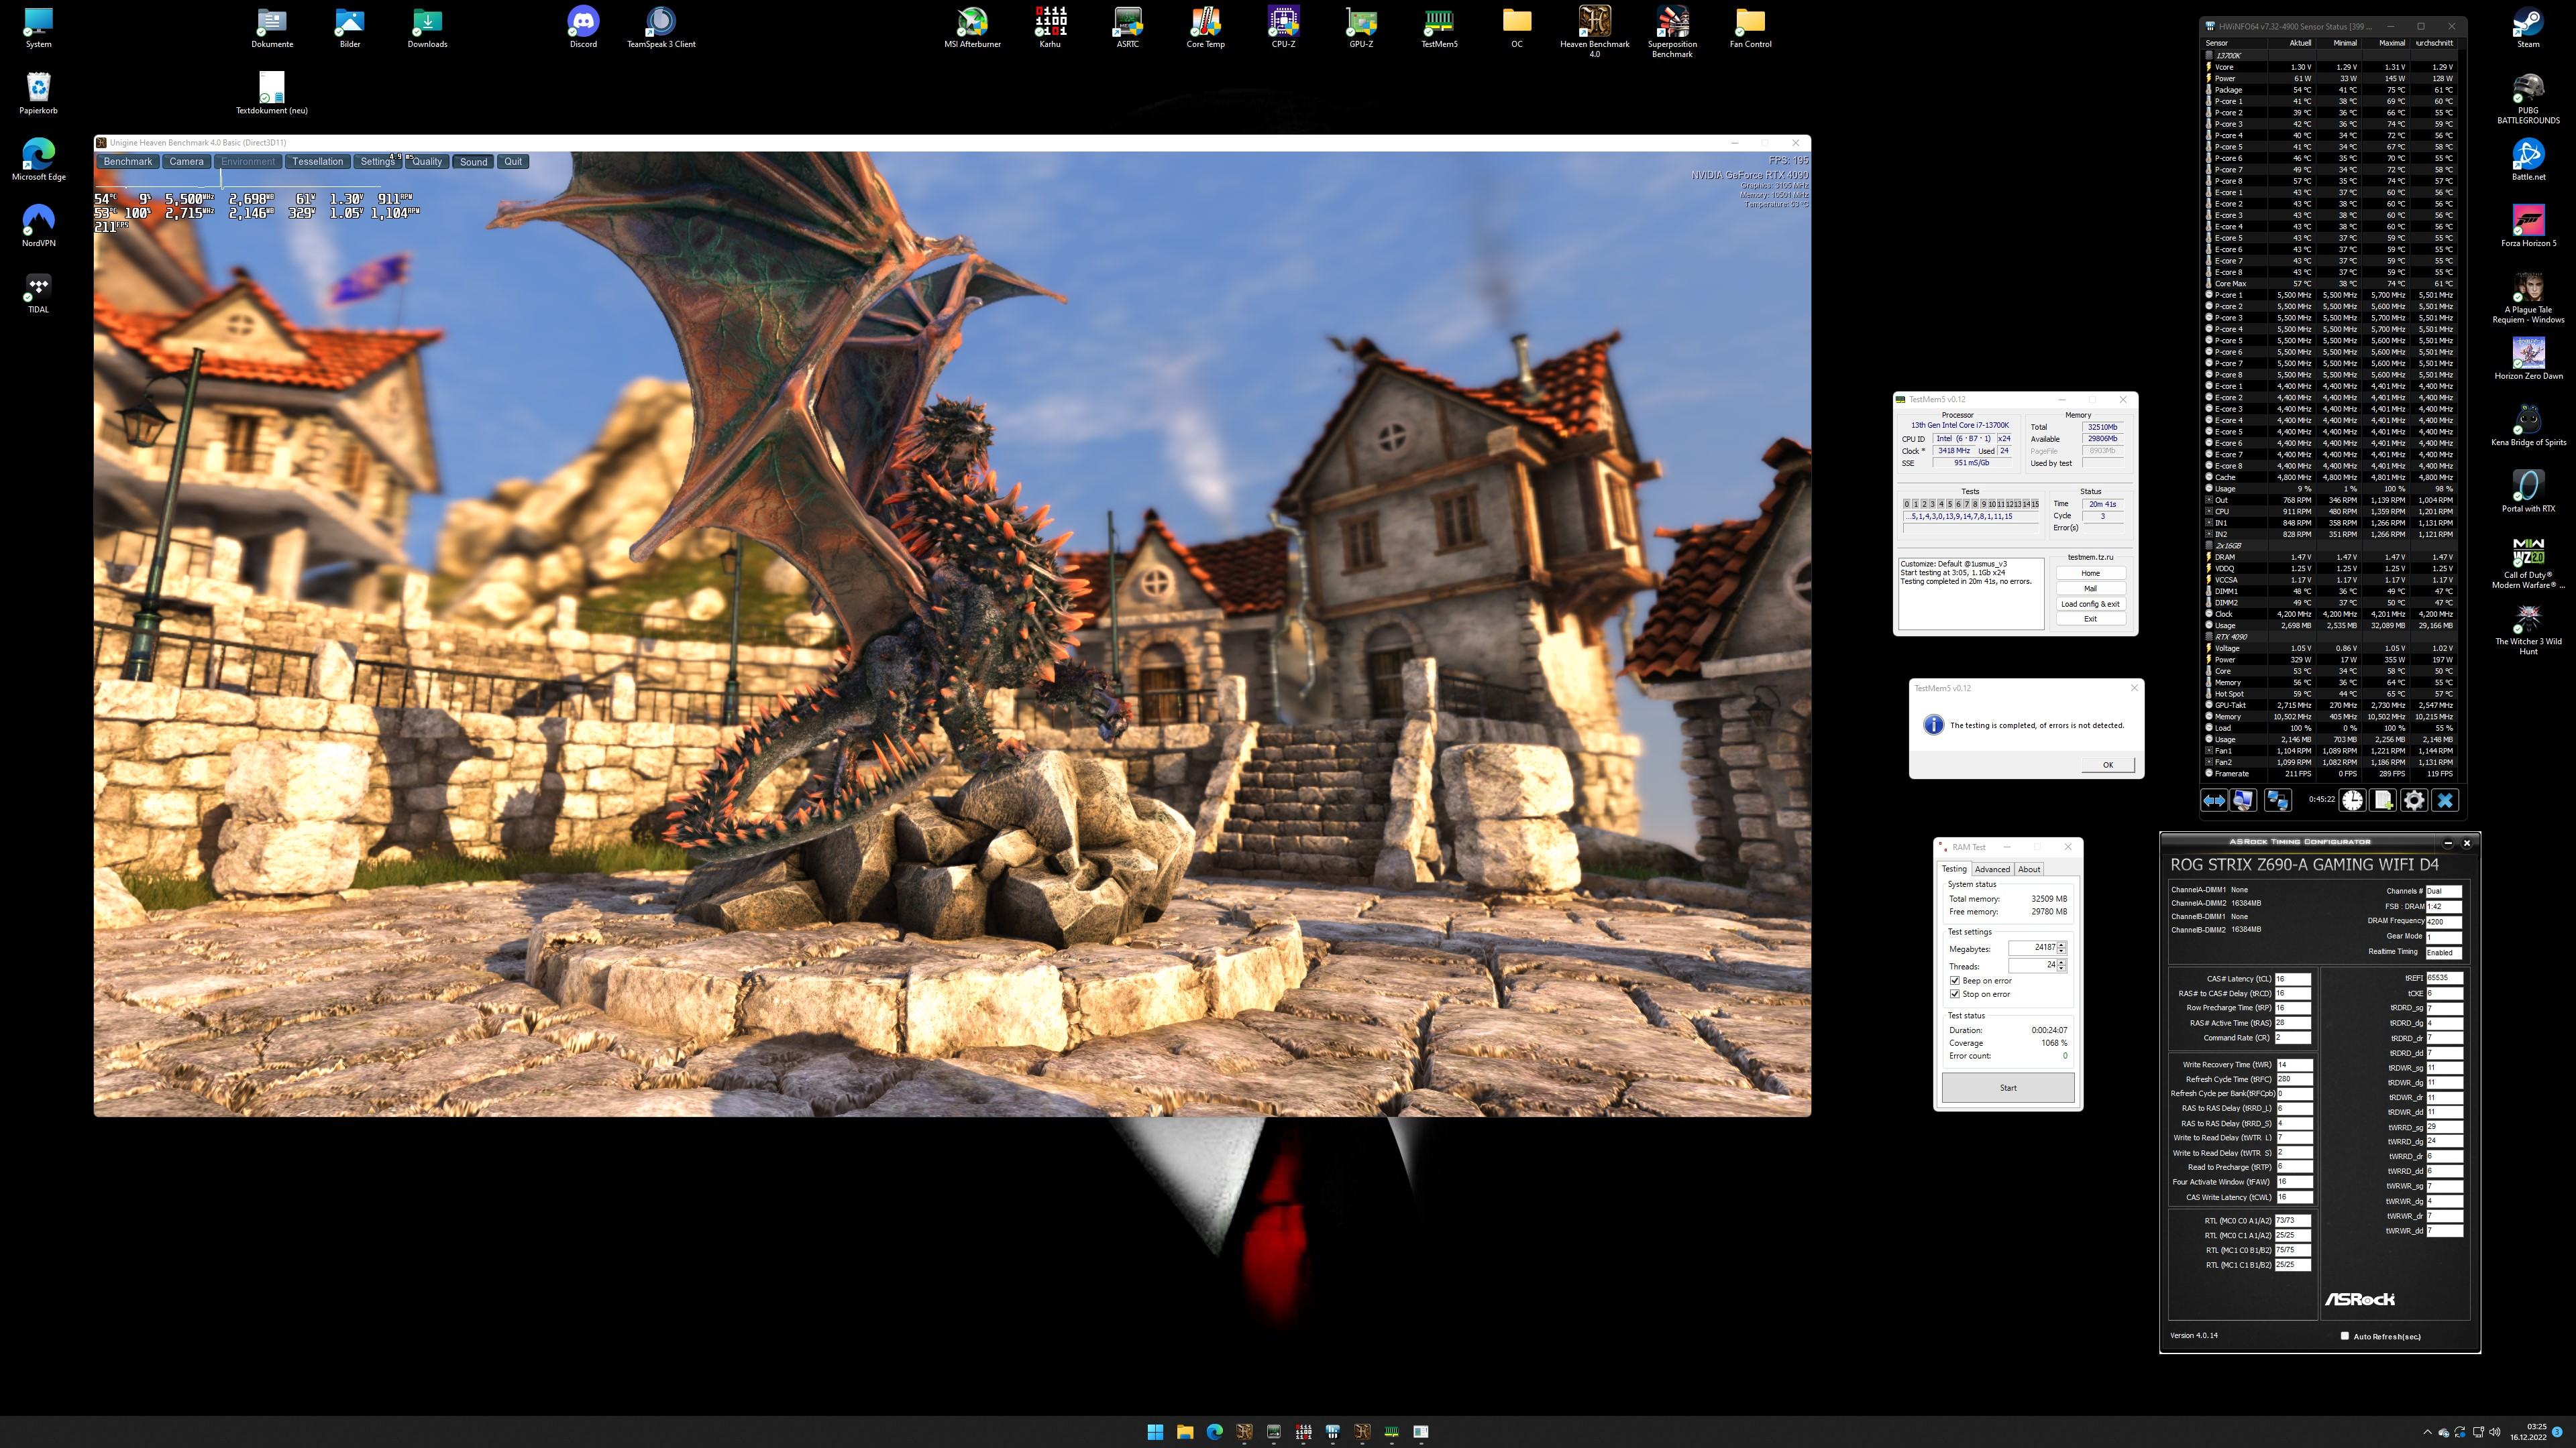
Task: Click HWiNFO monitor with magnifier icon
Action: click(x=2243, y=800)
